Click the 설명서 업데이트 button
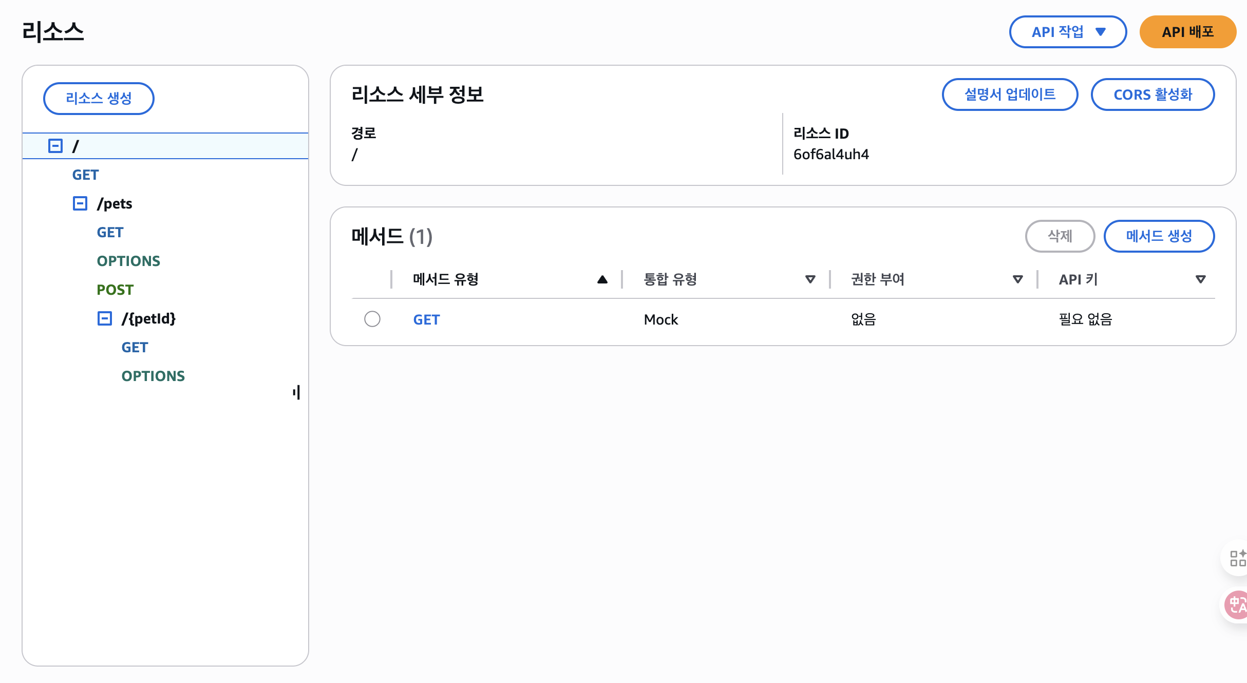Screen dimensions: 1247x683 point(1010,94)
